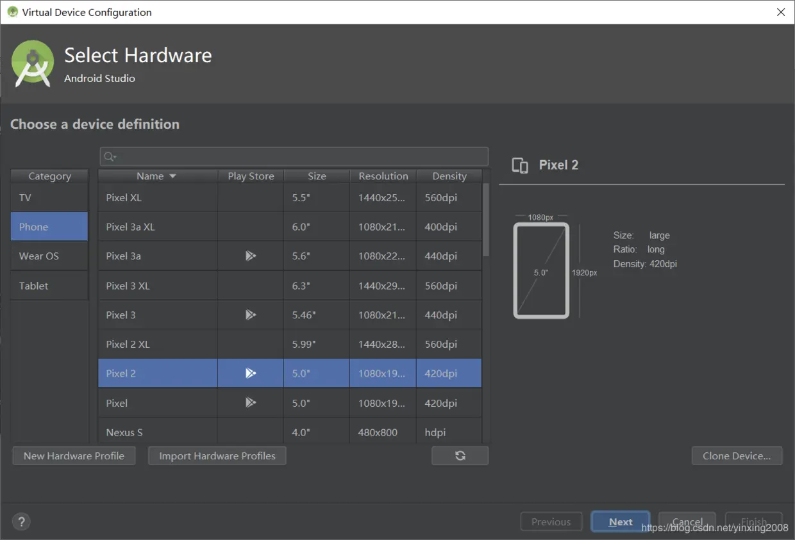795x540 pixels.
Task: Select the Pixel 3 XL device row
Action: point(290,286)
